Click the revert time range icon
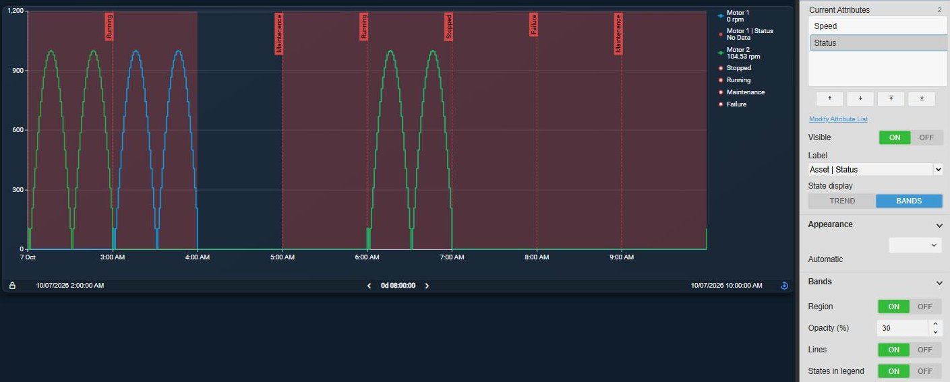This screenshot has height=382, width=950. (784, 286)
